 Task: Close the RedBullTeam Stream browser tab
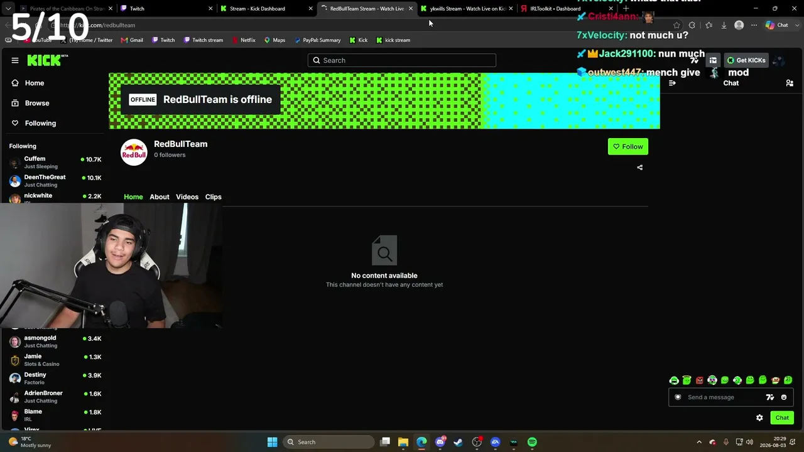click(x=411, y=9)
